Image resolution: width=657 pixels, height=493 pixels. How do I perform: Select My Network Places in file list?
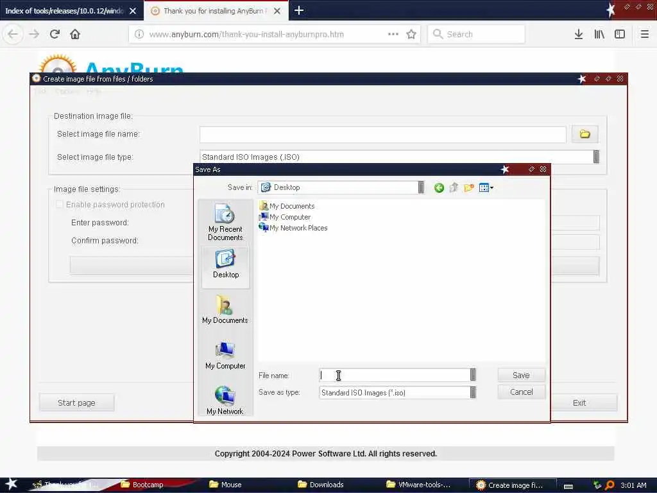coord(293,228)
